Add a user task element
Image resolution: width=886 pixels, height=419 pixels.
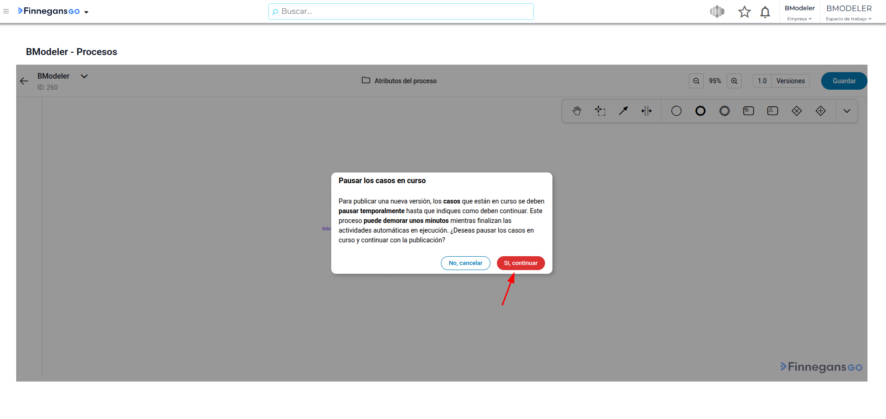tap(773, 111)
